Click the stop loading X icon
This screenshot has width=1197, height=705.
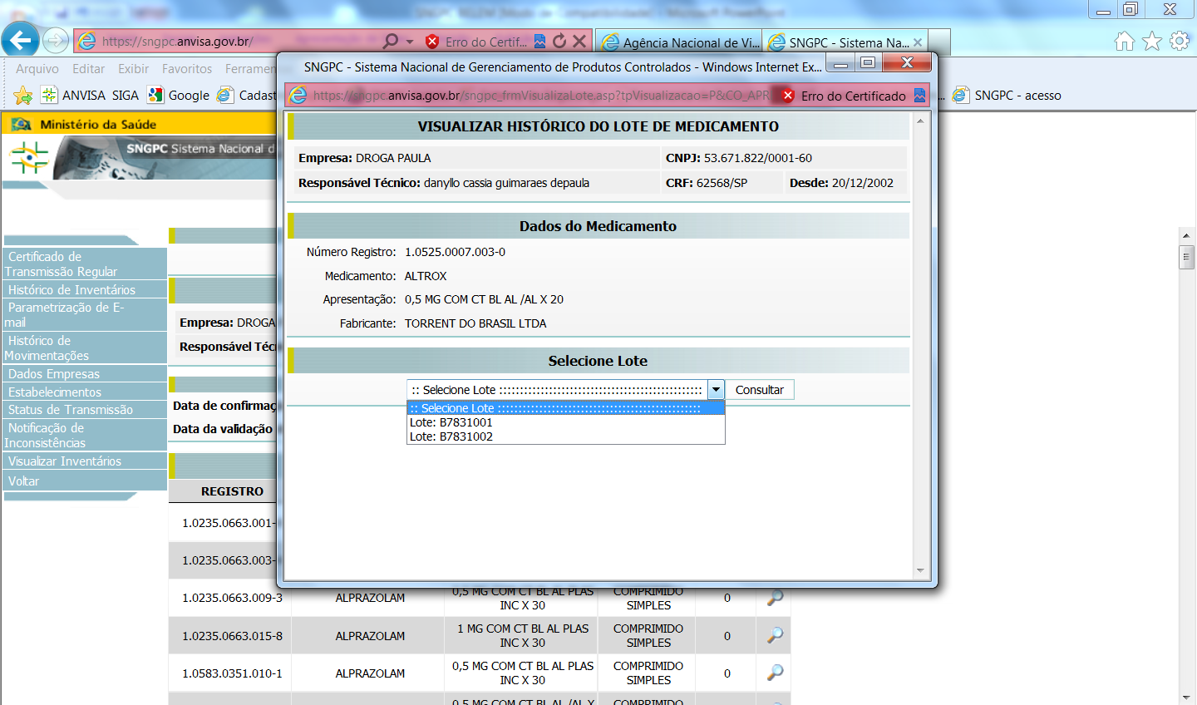tap(579, 41)
